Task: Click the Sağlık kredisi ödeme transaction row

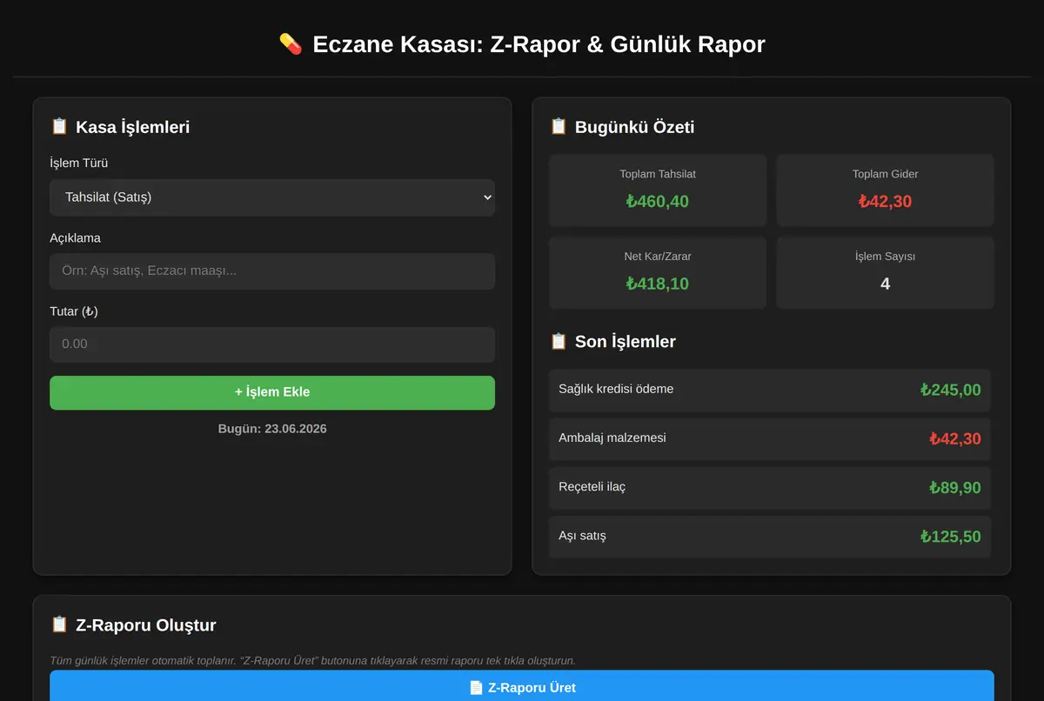Action: point(770,390)
